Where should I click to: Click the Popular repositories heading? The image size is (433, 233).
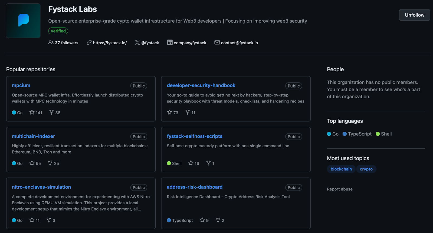point(31,69)
